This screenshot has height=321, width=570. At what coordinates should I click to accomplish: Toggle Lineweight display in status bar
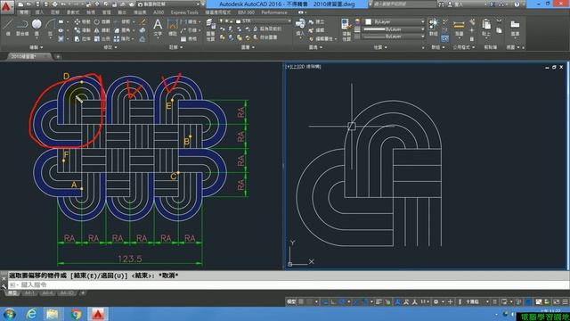(x=379, y=301)
